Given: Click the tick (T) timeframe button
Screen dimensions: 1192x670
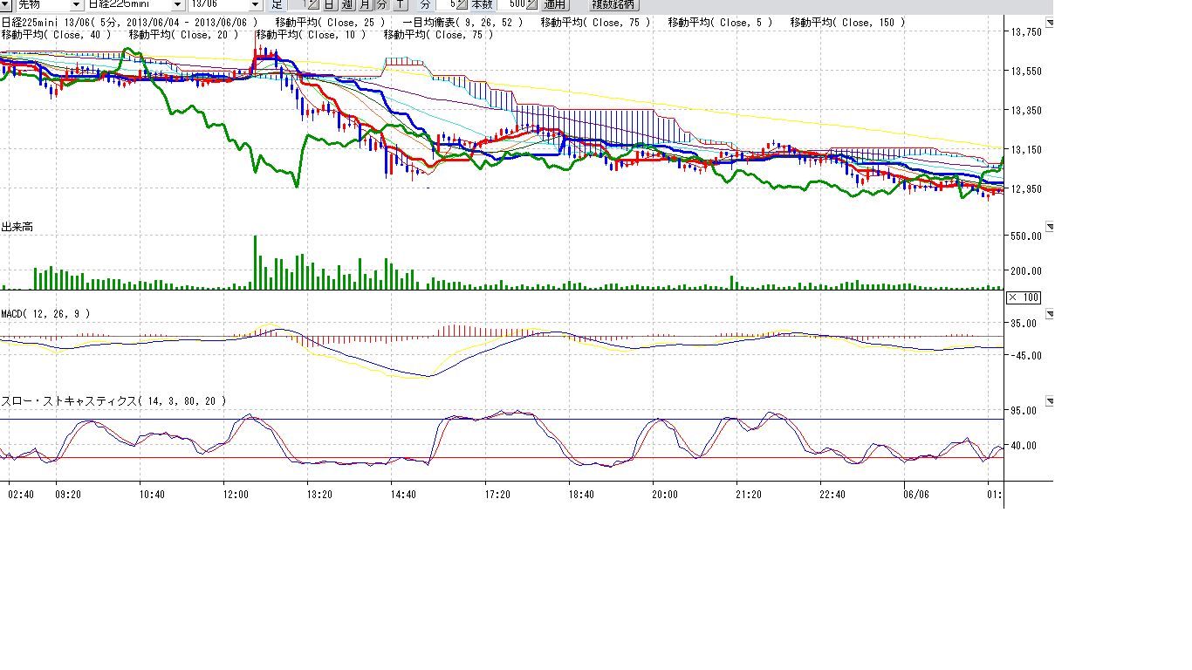Looking at the screenshot, I should 400,4.
